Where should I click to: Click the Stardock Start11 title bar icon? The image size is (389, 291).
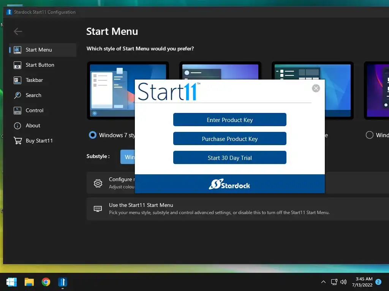click(9, 12)
